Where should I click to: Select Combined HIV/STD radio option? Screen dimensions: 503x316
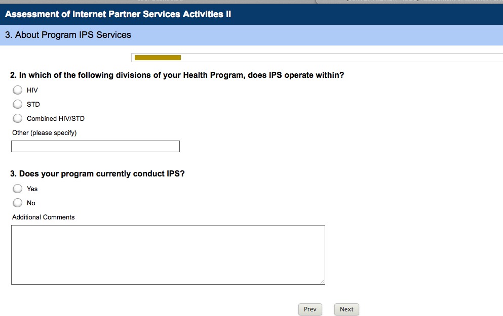coord(18,118)
